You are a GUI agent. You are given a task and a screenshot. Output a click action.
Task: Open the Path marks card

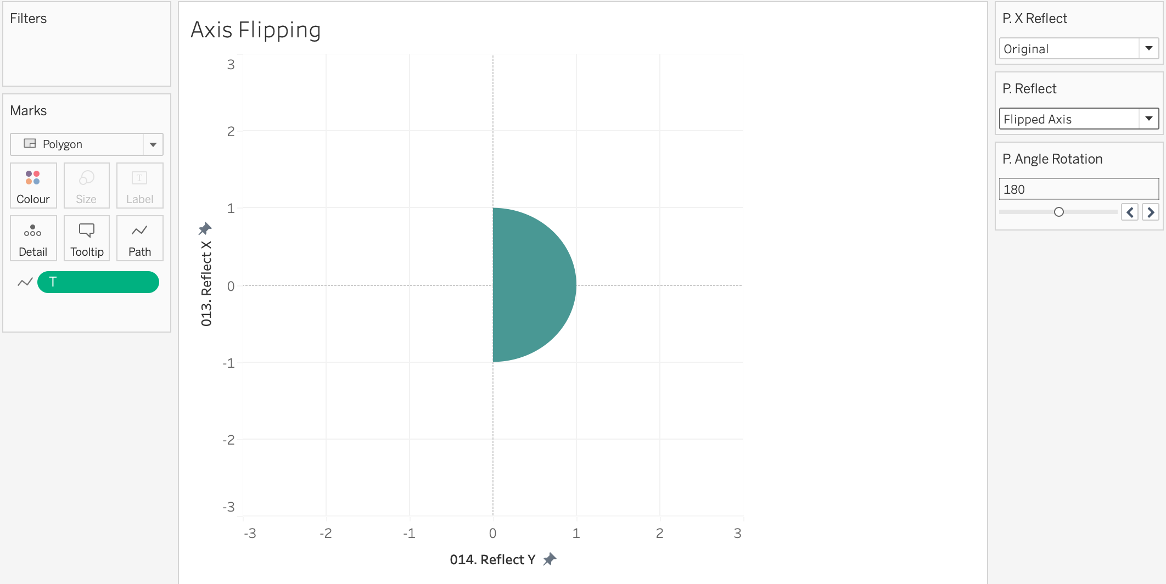tap(139, 238)
